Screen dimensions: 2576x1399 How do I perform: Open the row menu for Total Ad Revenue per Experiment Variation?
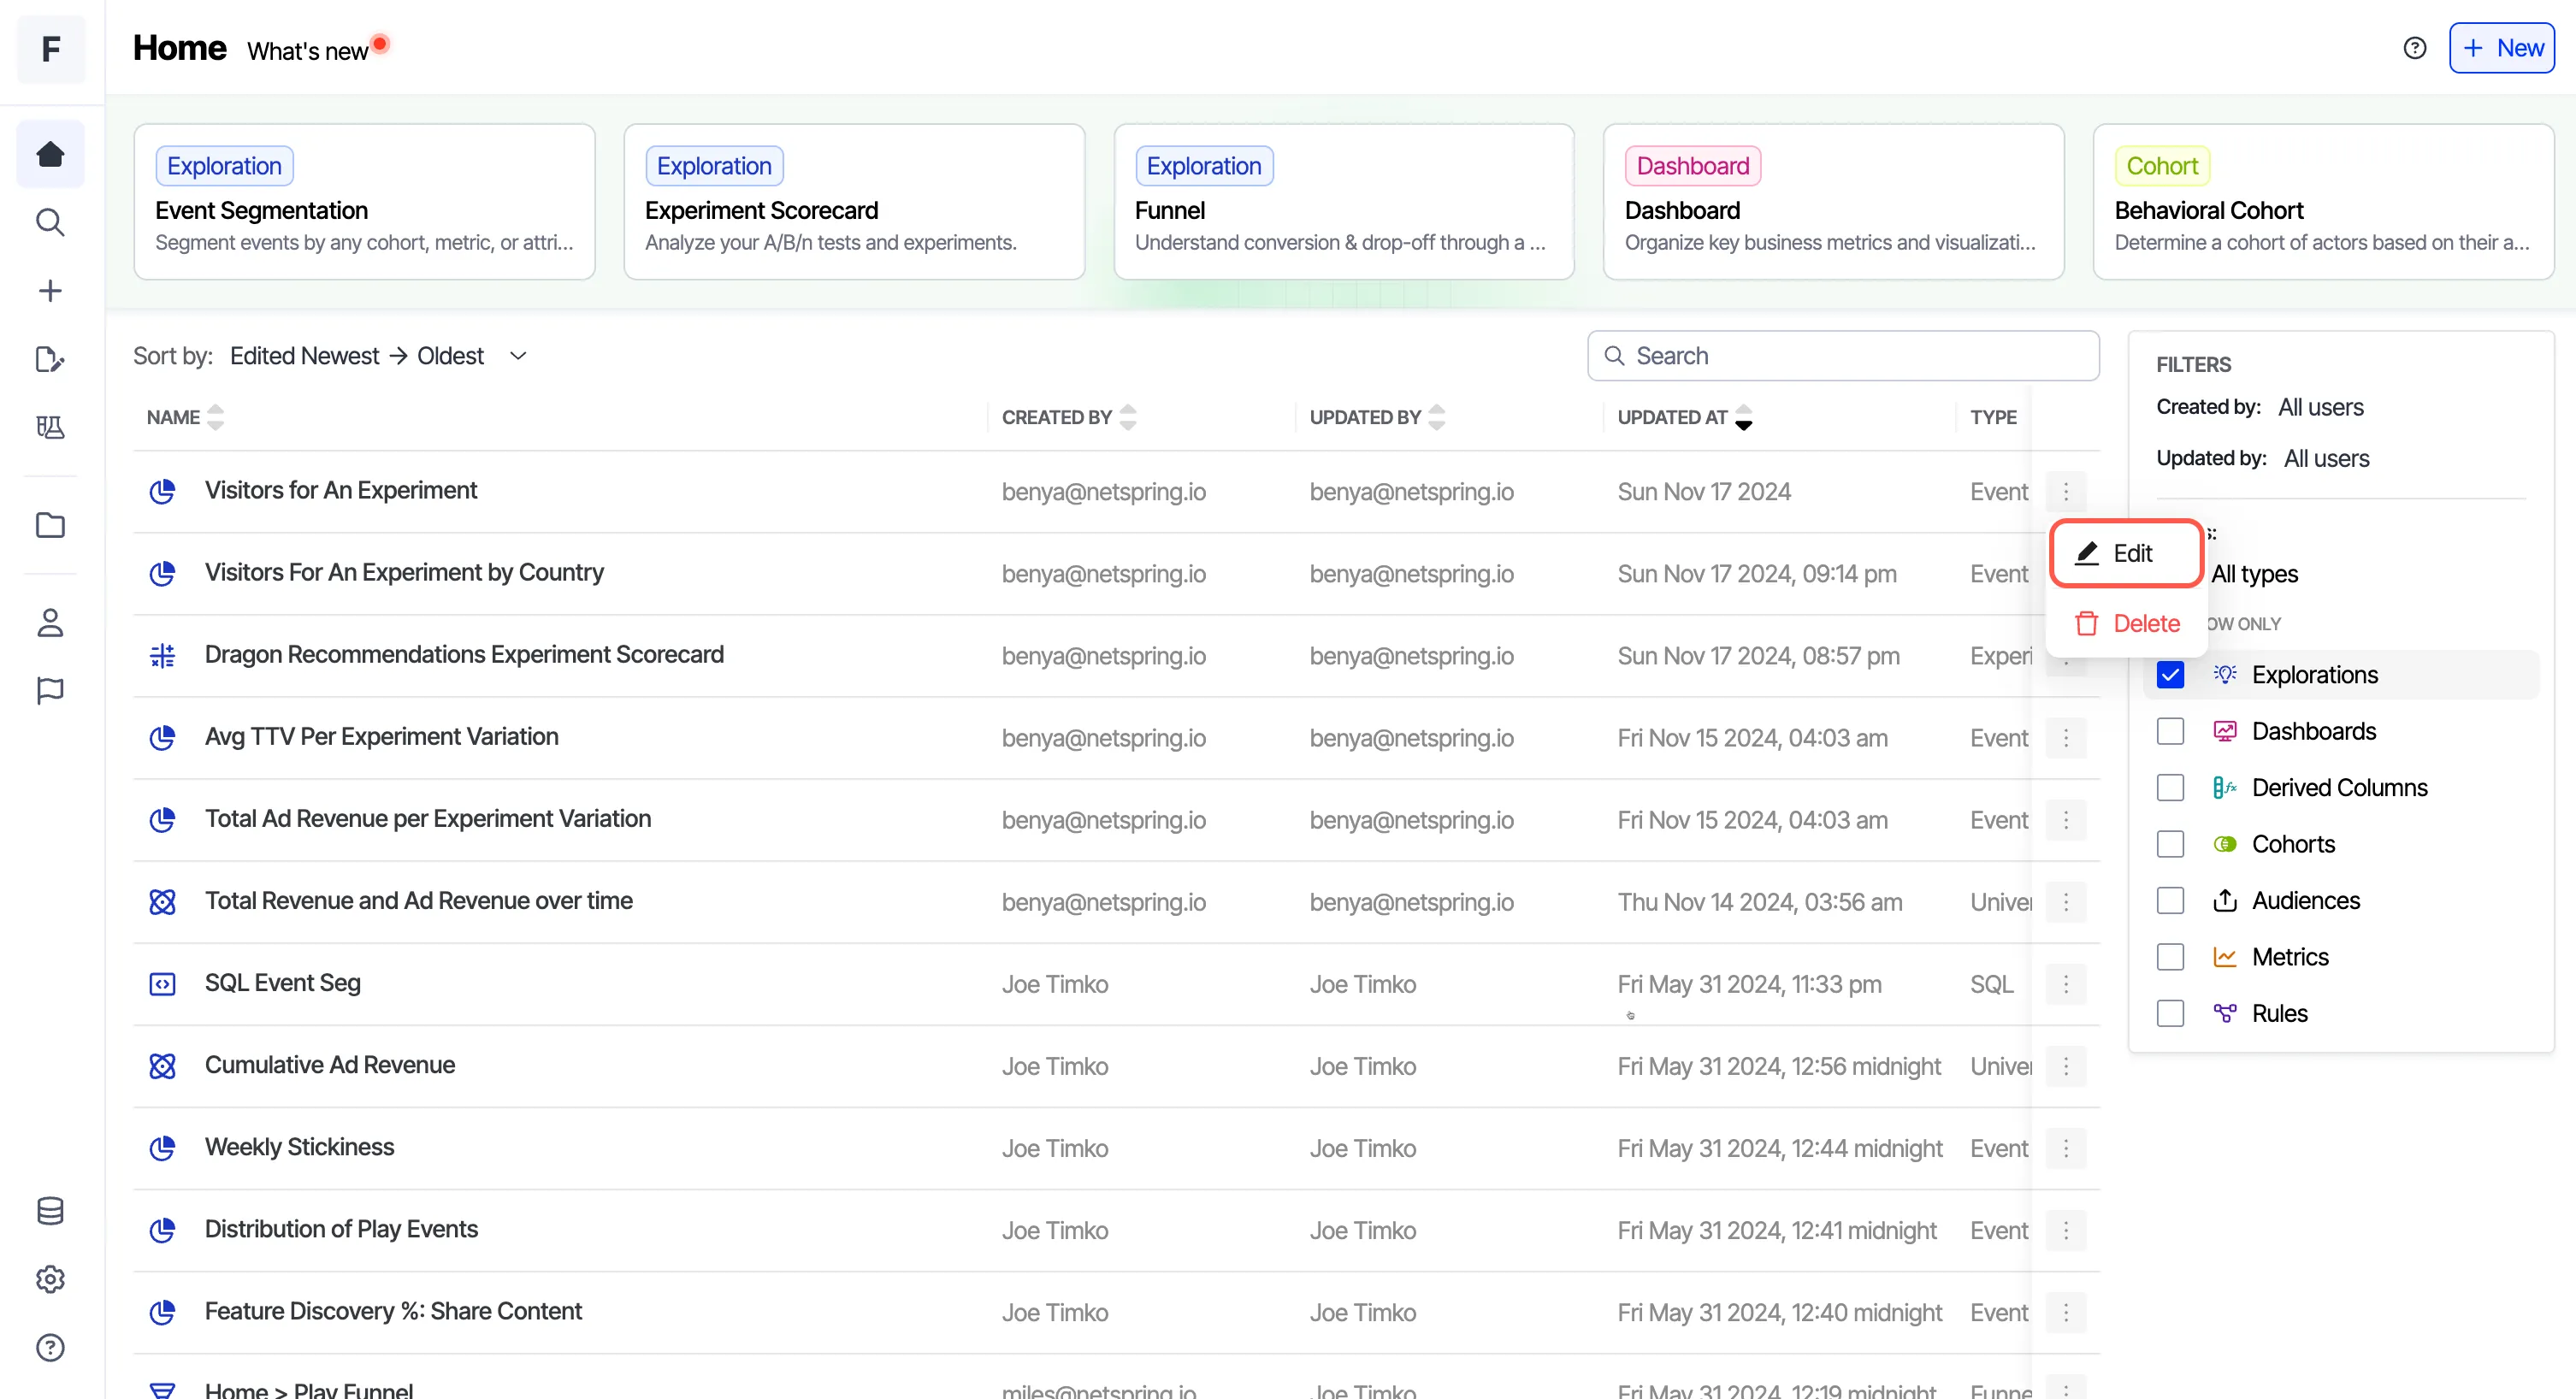tap(2066, 820)
